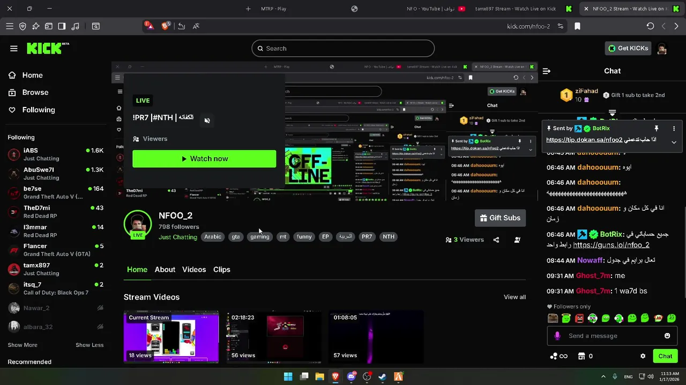Open be7se channel in Following list

pyautogui.click(x=56, y=192)
